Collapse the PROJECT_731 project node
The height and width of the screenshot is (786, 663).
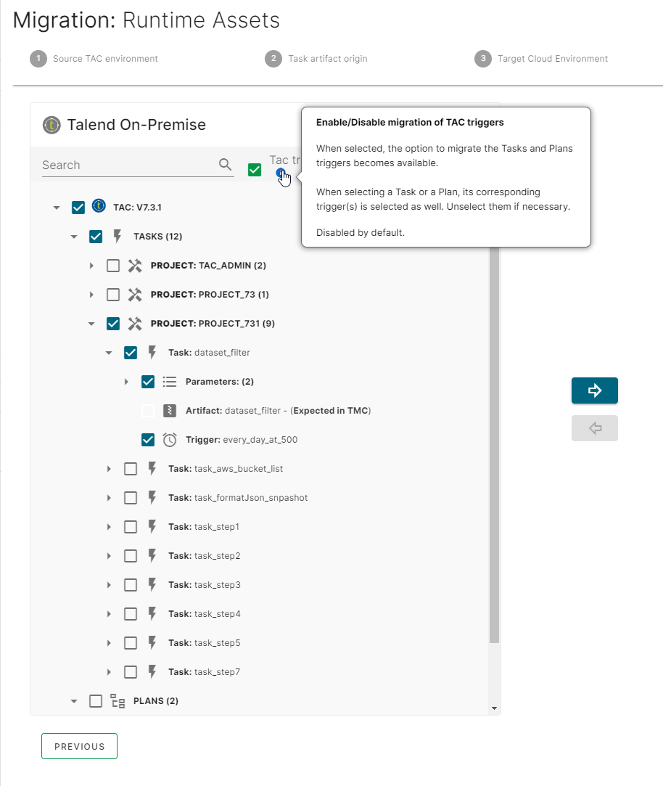tap(91, 324)
